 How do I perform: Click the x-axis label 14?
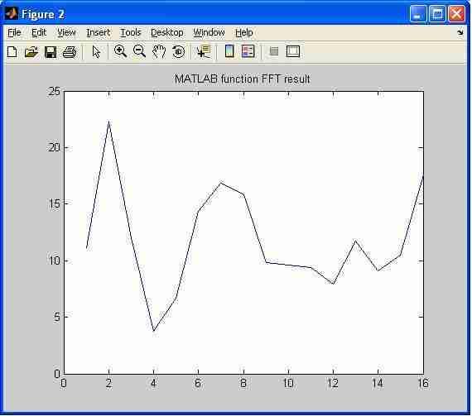[x=378, y=383]
